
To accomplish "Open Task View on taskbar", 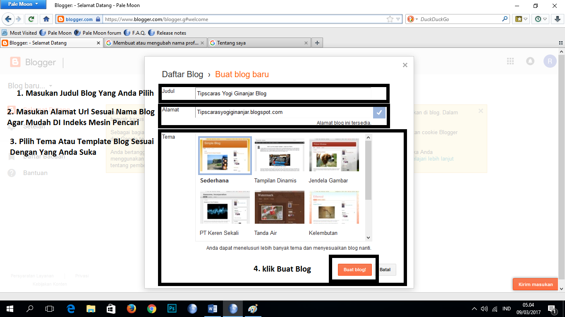I will [x=50, y=308].
